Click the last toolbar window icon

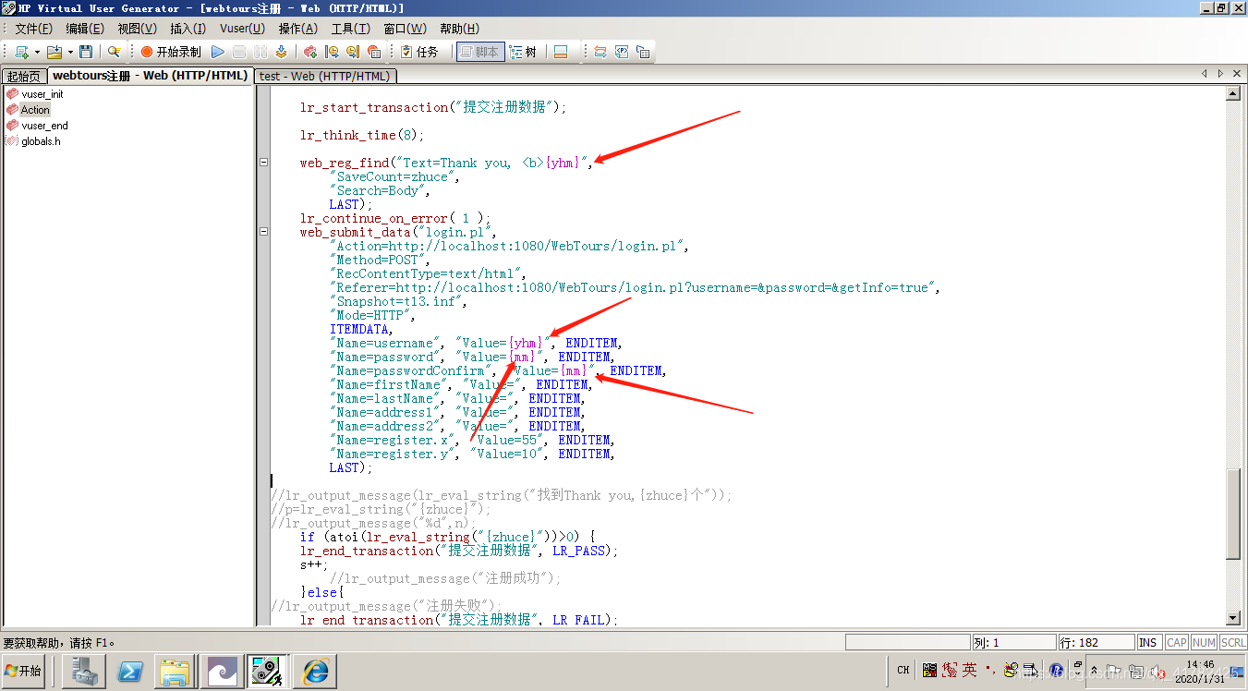click(643, 52)
